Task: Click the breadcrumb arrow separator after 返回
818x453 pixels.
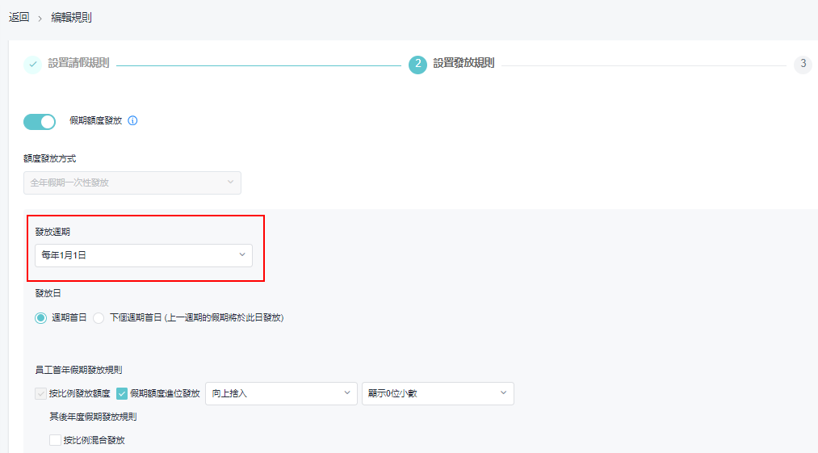Action: (x=40, y=18)
